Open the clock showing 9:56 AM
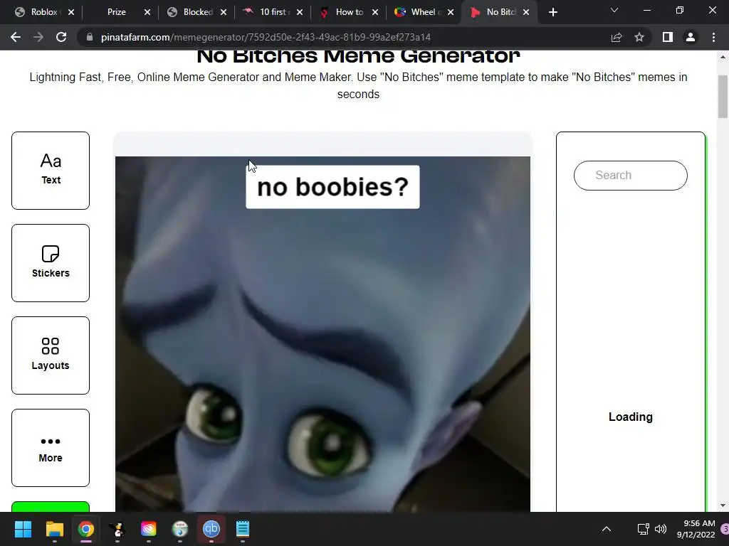729x546 pixels. tap(696, 529)
